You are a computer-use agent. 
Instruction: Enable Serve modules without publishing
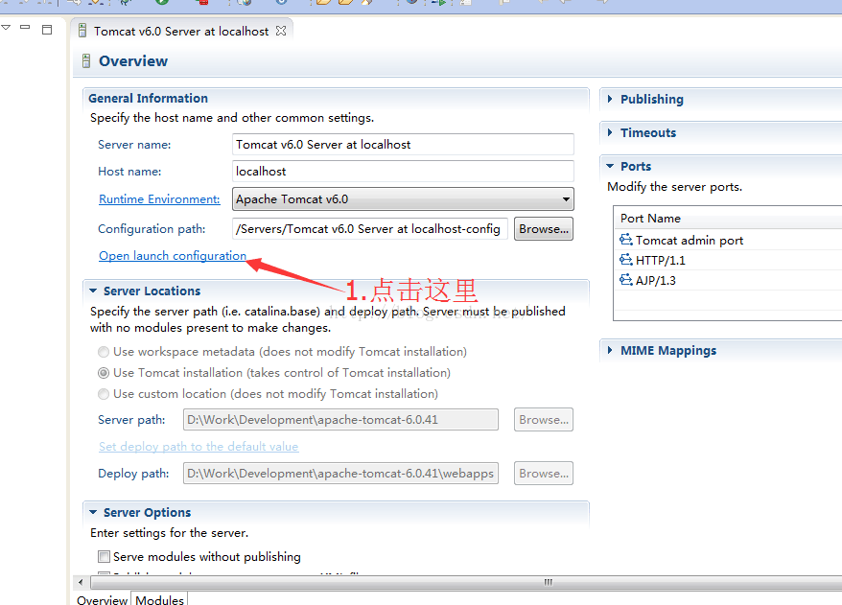point(104,557)
